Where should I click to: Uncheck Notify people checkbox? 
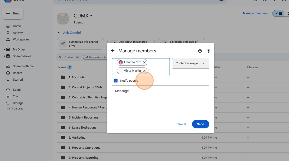pyautogui.click(x=116, y=81)
